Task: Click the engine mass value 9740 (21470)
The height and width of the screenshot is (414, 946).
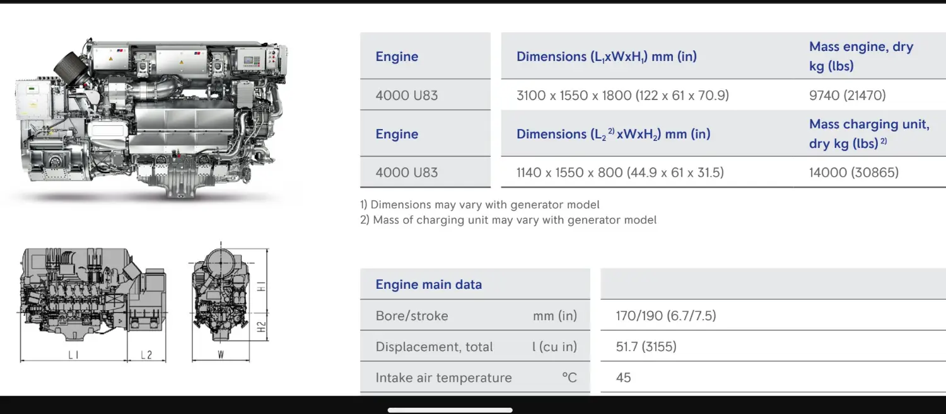Action: (847, 96)
